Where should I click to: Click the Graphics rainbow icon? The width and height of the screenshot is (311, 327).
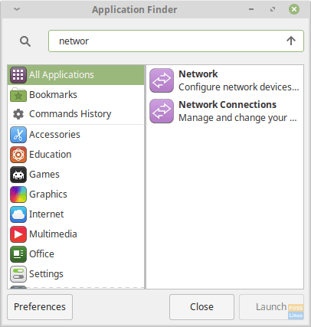coord(18,195)
